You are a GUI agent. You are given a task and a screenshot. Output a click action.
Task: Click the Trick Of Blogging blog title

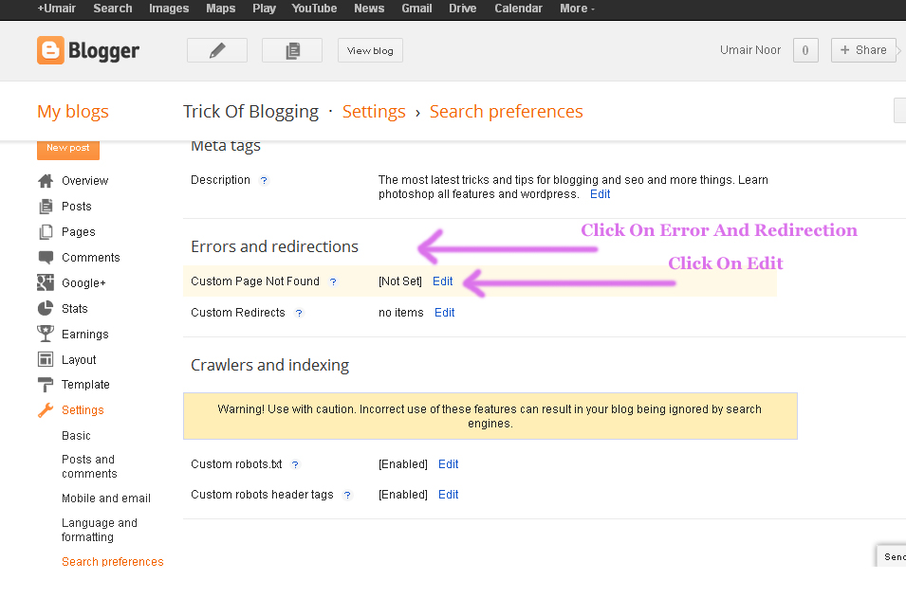(250, 112)
